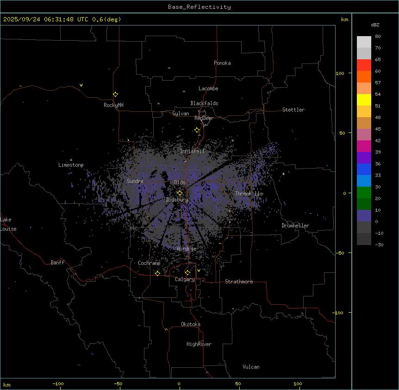Image resolution: width=399 pixels, height=390 pixels.
Task: Click the dBZ legend unit label
Action: 375,25
